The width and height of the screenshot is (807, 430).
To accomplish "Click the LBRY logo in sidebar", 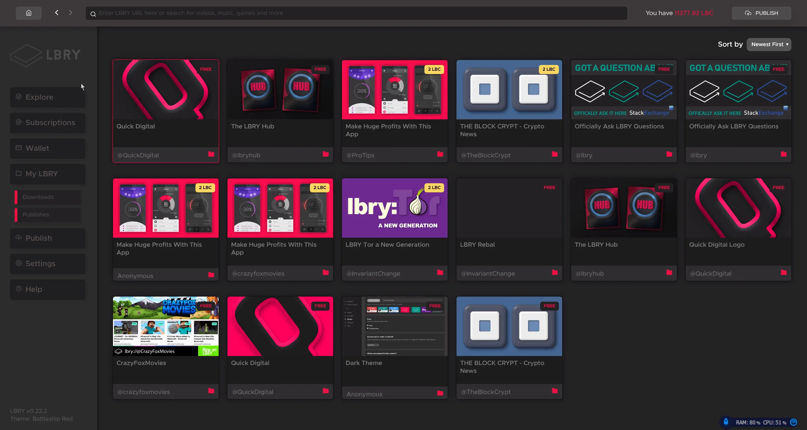I will (45, 55).
